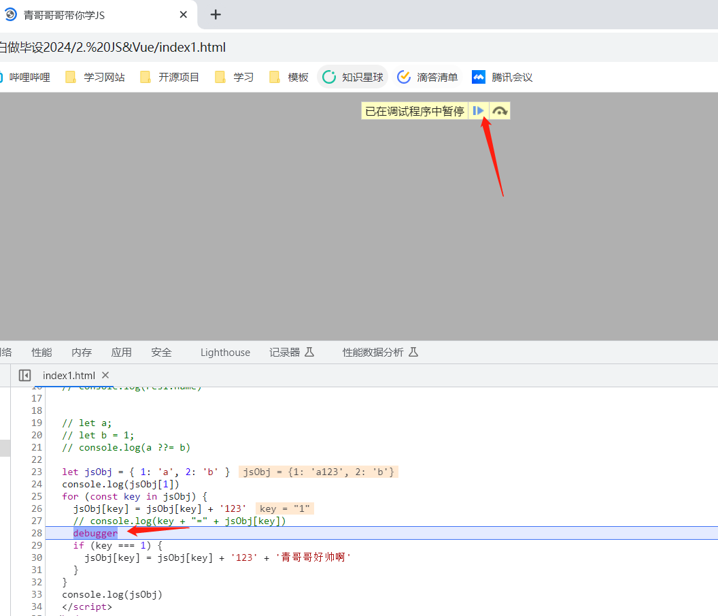Click the inline key = "1" hint
The height and width of the screenshot is (616, 718).
pyautogui.click(x=285, y=508)
